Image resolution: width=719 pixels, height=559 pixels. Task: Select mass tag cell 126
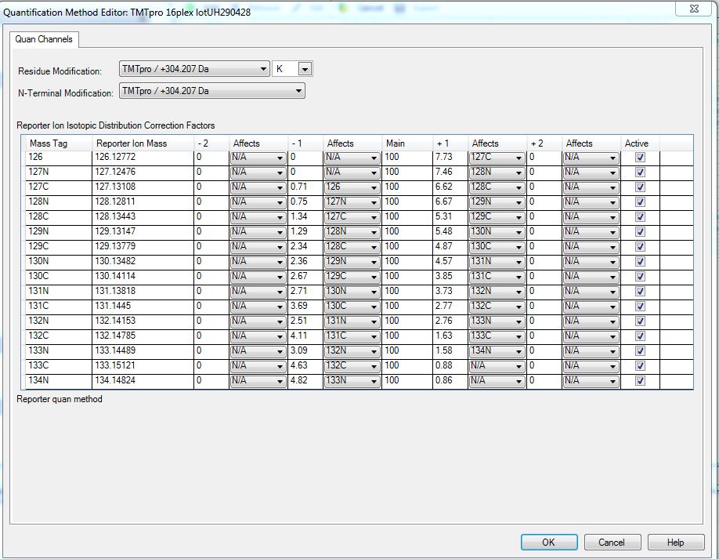pos(59,158)
